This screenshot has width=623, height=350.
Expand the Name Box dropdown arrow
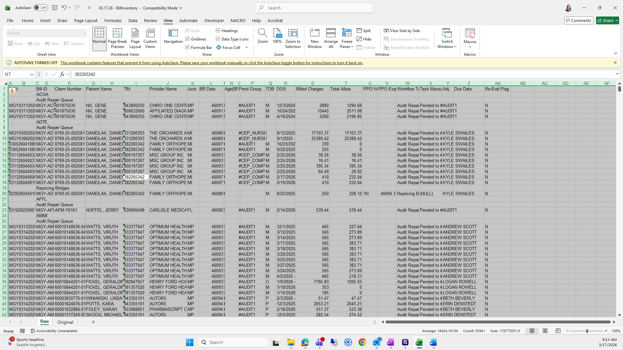tap(32, 74)
